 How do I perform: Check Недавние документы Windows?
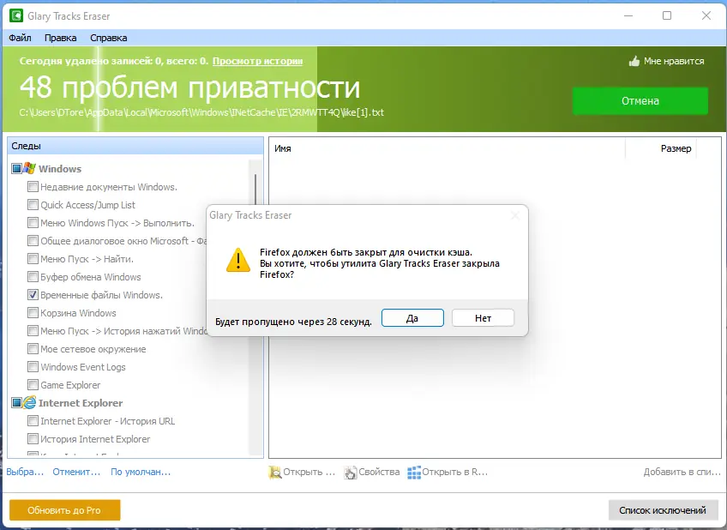coord(33,187)
